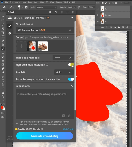
Task: Select the Eraser tool
Action: 3,61
